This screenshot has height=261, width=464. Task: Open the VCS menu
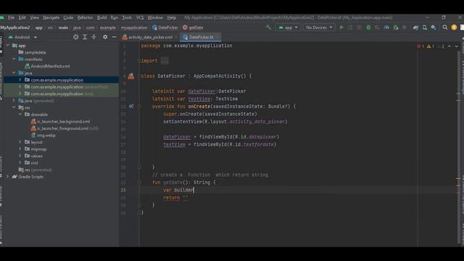140,17
